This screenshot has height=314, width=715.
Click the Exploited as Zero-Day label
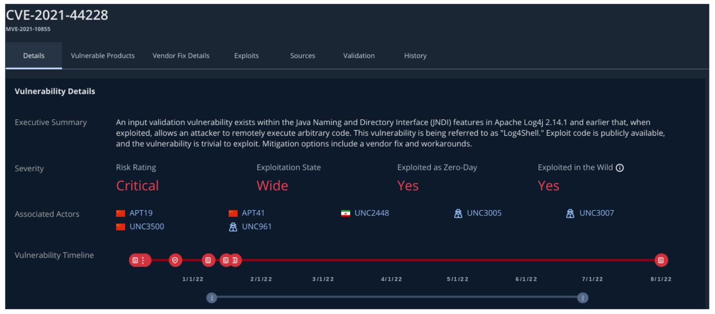[437, 167]
